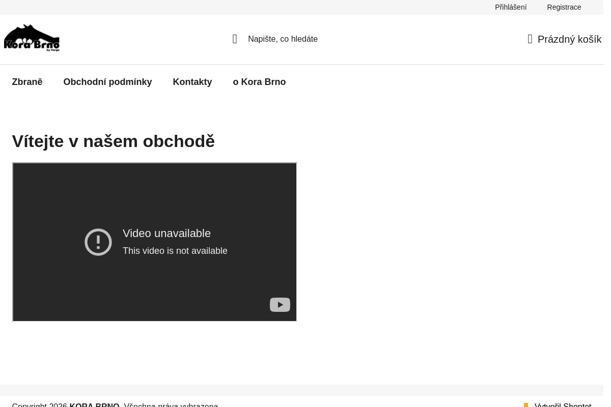Viewport: 611px width, 407px height.
Task: Open the Prázdný košík cart
Action: [x=569, y=39]
